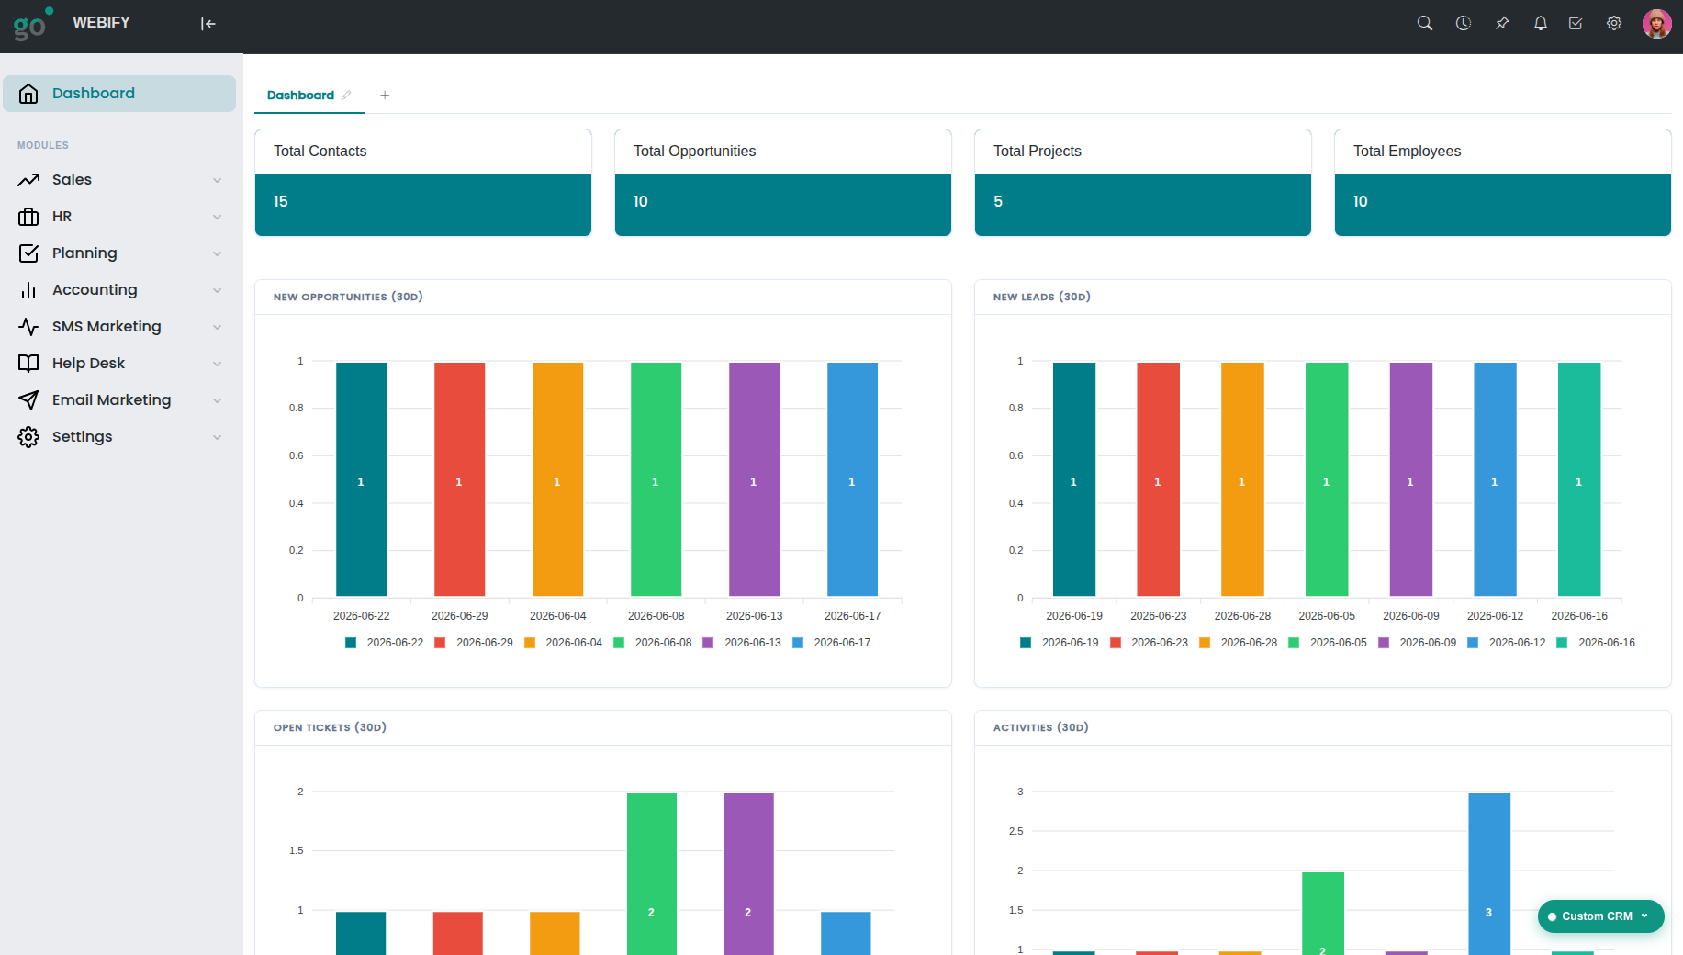Image resolution: width=1683 pixels, height=955 pixels.
Task: Toggle 2026-06-16 legend in New Leads
Action: [1596, 643]
